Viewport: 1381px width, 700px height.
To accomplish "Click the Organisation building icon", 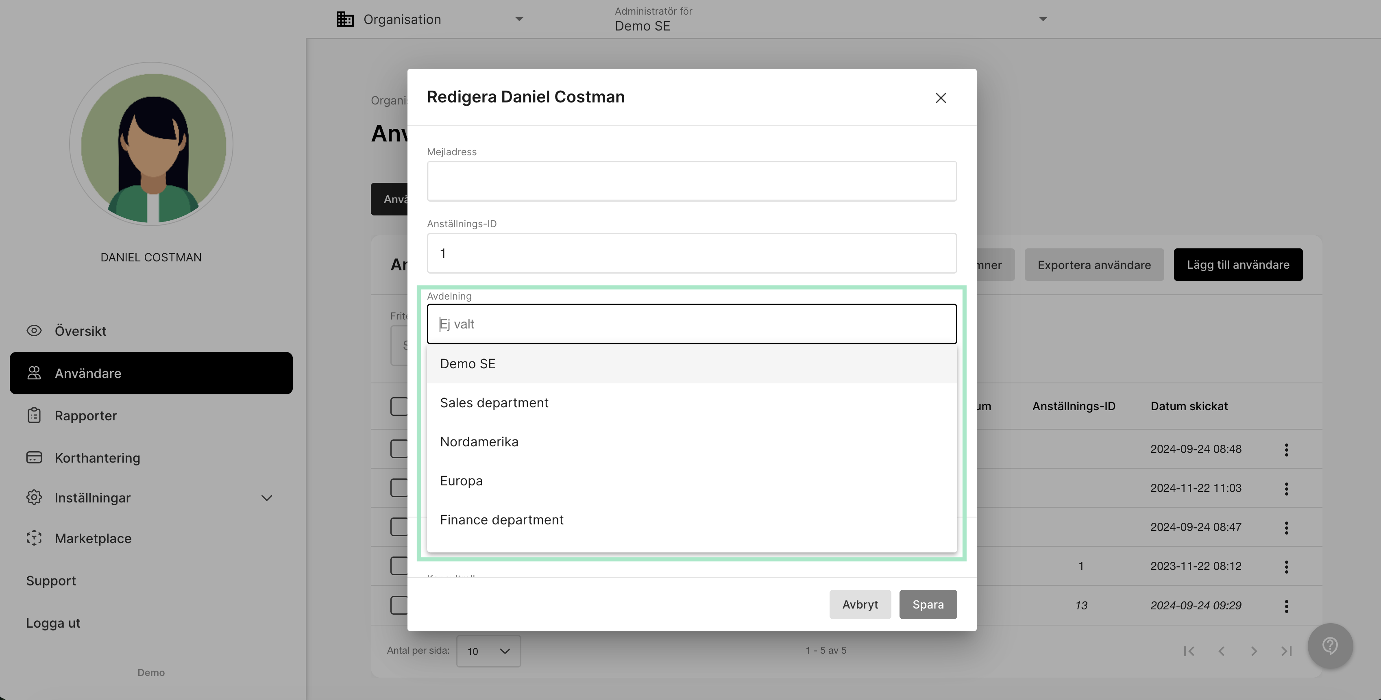I will click(x=345, y=19).
